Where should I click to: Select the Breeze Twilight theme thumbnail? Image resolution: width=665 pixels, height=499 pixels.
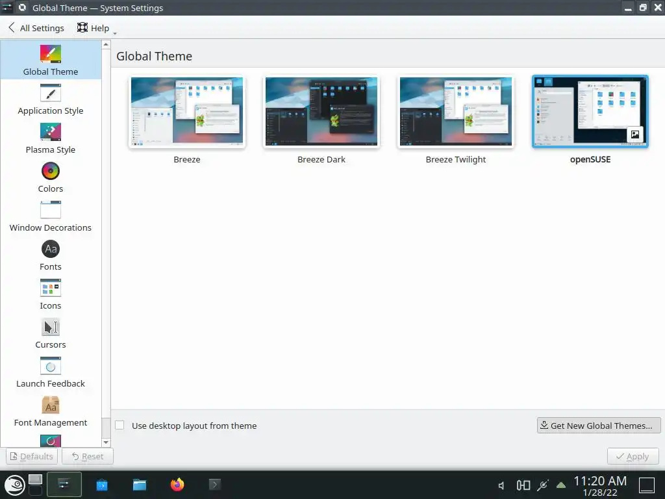coord(456,111)
